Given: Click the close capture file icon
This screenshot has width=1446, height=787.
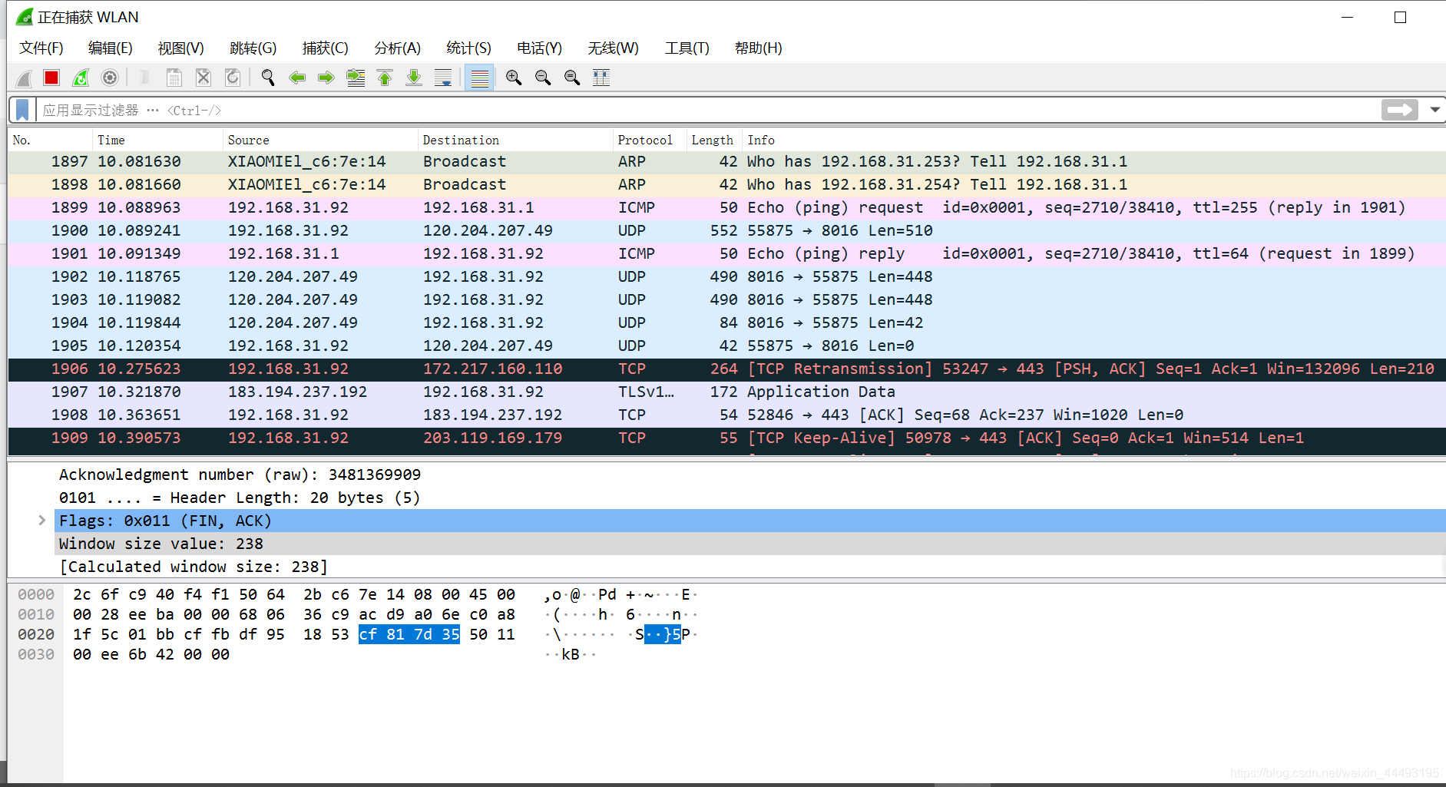Looking at the screenshot, I should [203, 78].
